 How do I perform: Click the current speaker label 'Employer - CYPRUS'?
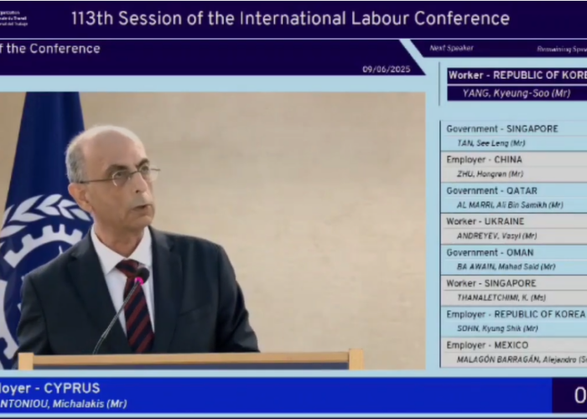pos(49,388)
